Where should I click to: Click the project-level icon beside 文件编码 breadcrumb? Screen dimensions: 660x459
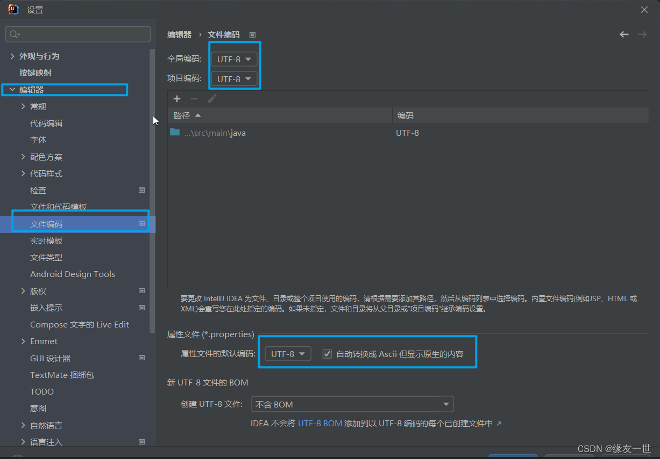(252, 35)
